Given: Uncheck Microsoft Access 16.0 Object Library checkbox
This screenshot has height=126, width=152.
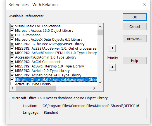Looking at the screenshot, I should point(12,30).
